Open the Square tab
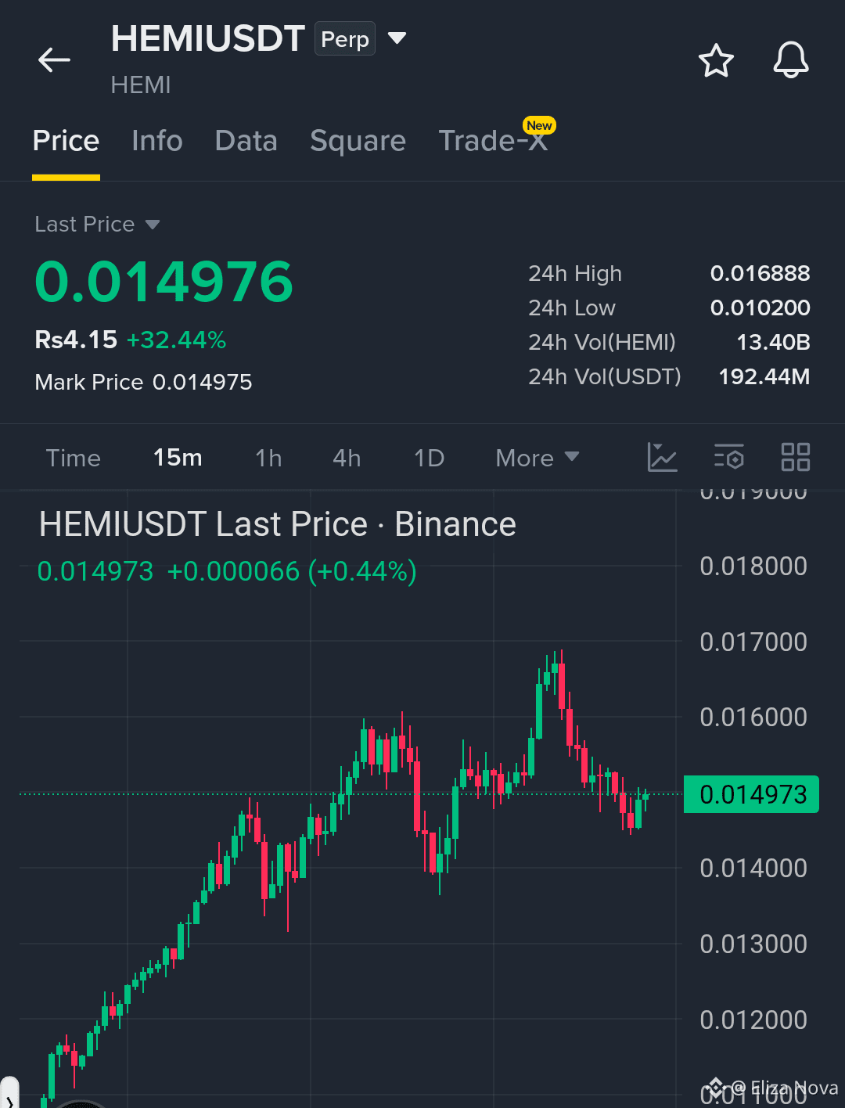Image resolution: width=845 pixels, height=1108 pixels. [358, 141]
